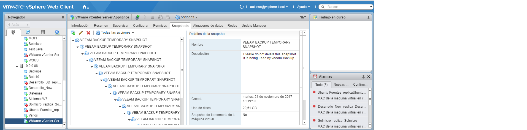This screenshot has width=527, height=130.
Task: Collapse the 10.0.0.86 host tree node
Action: point(17,66)
